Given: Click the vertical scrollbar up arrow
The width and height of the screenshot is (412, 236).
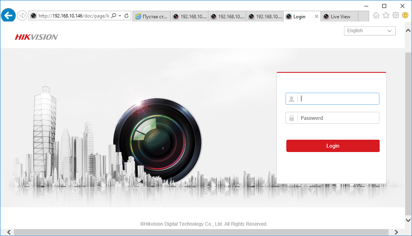Looking at the screenshot, I should pyautogui.click(x=408, y=31).
